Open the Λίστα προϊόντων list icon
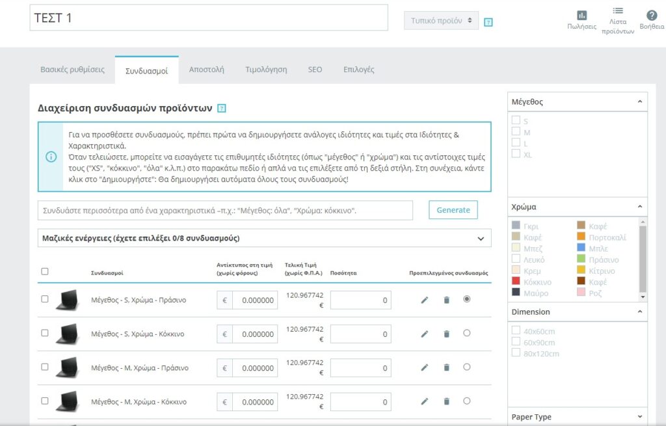The image size is (666, 426). [617, 12]
